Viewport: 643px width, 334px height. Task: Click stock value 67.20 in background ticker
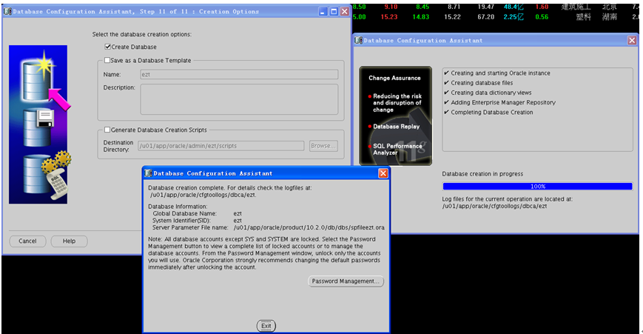485,17
